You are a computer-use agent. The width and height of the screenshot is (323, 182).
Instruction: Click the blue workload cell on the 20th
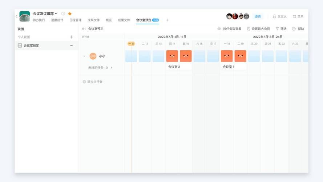coord(254,56)
